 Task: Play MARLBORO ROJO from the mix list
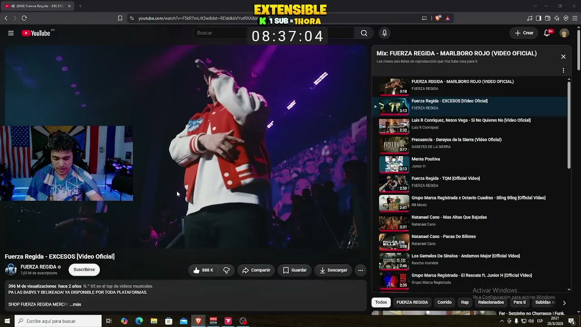point(470,86)
